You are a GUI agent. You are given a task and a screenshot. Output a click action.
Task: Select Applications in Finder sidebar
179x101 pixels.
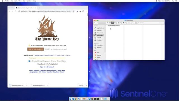point(99,28)
